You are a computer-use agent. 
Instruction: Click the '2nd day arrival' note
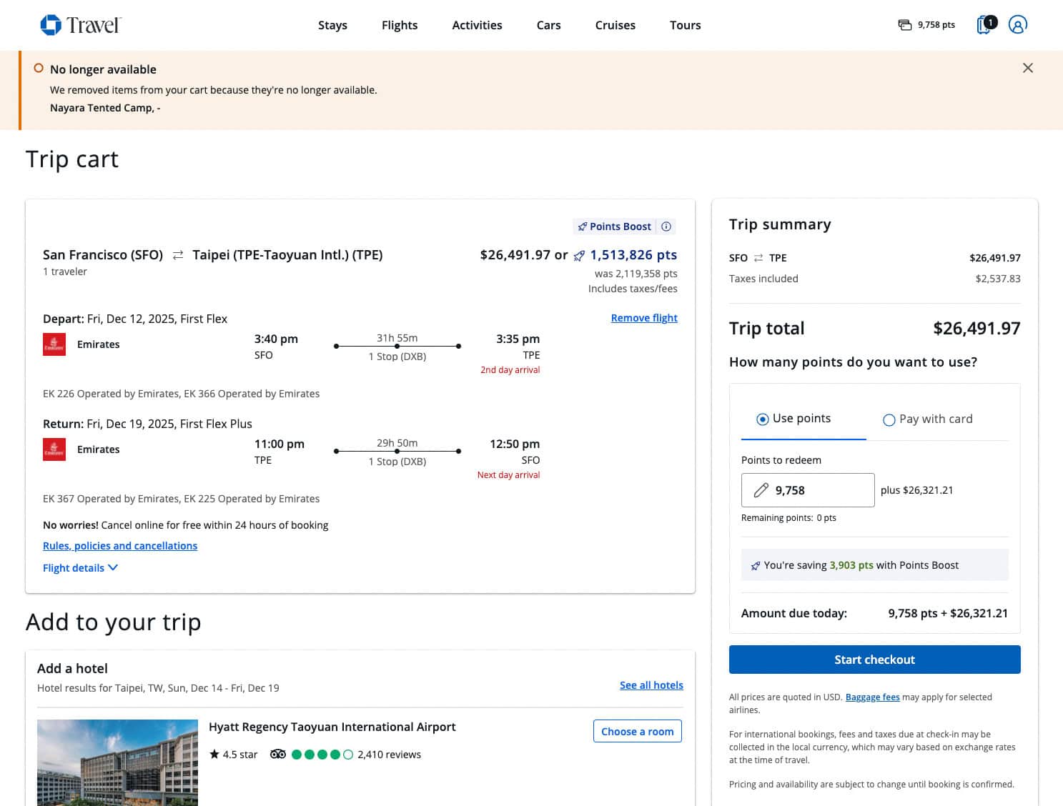click(510, 370)
